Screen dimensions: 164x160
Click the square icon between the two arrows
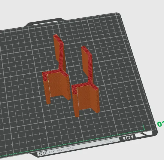coord(128,137)
